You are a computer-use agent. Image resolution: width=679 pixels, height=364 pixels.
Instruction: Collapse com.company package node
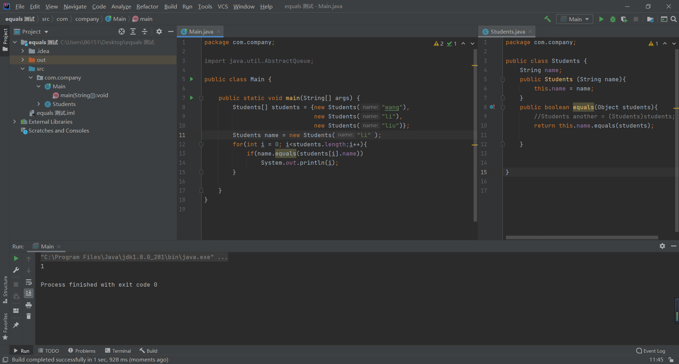(x=31, y=77)
